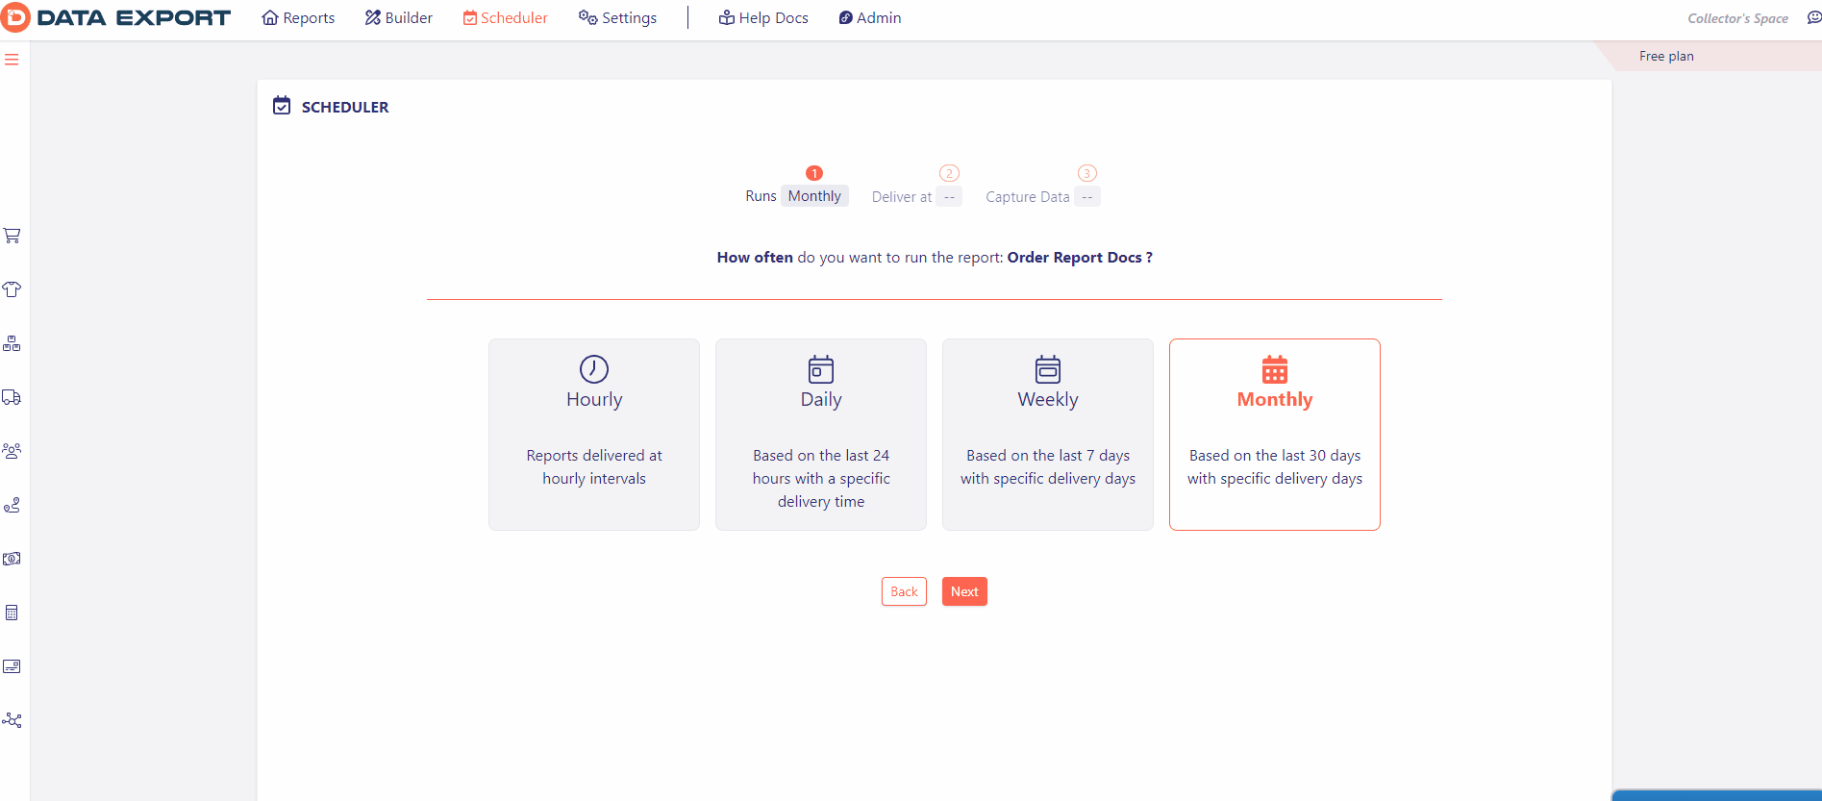1822x801 pixels.
Task: Click the Free plan banner
Action: [1666, 57]
